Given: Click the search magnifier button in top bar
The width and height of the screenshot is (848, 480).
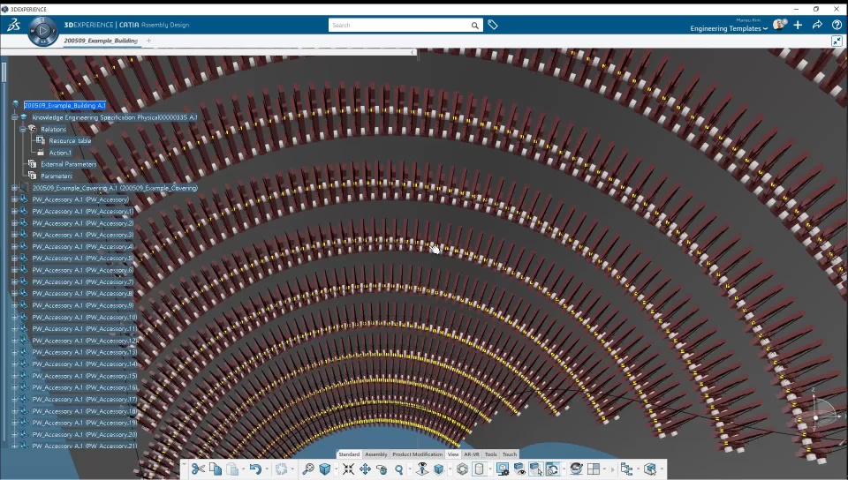Looking at the screenshot, I should (x=475, y=26).
